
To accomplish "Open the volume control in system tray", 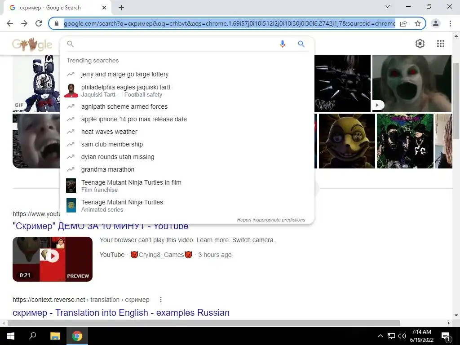I will click(402, 336).
